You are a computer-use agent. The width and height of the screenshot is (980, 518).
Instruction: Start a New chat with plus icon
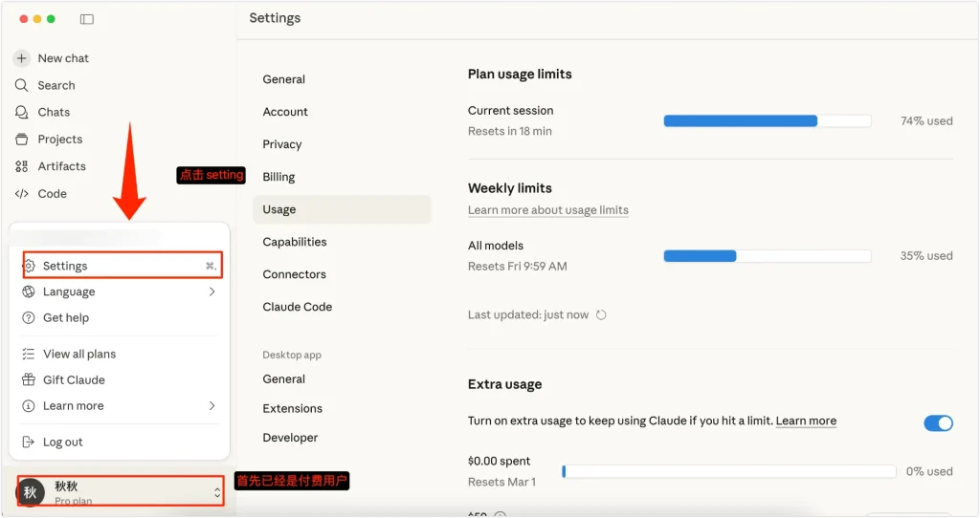(22, 58)
